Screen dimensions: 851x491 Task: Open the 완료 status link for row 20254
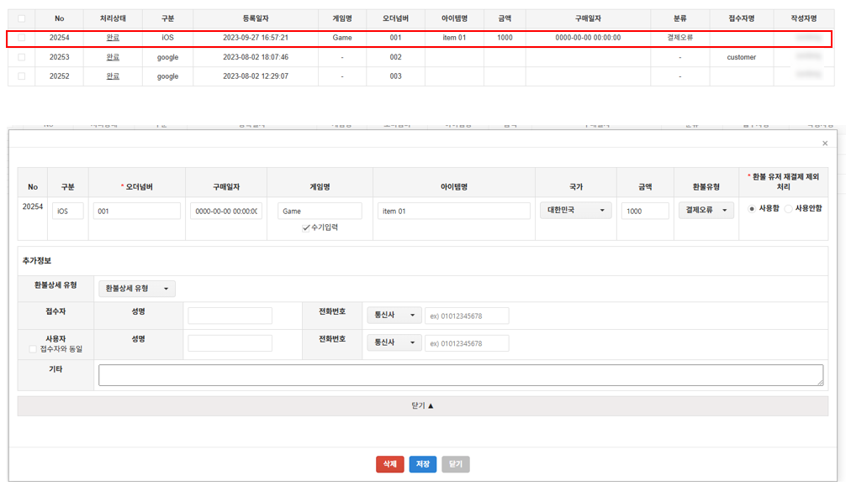coord(113,38)
